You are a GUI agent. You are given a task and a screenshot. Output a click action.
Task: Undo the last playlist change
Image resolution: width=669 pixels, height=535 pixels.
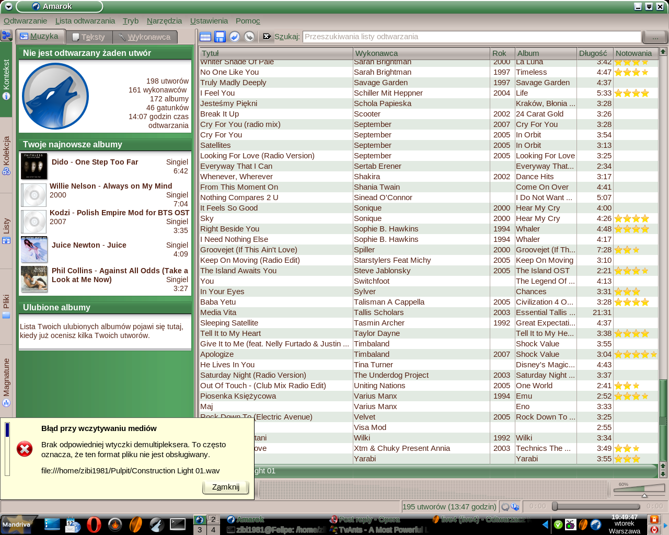(235, 37)
